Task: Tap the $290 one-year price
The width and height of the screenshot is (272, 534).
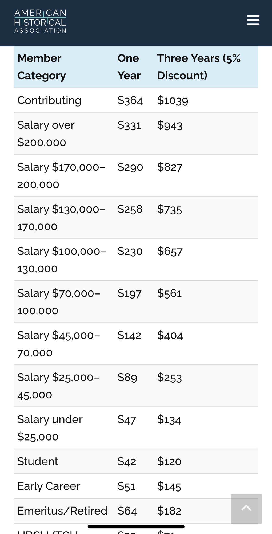Action: pyautogui.click(x=130, y=167)
